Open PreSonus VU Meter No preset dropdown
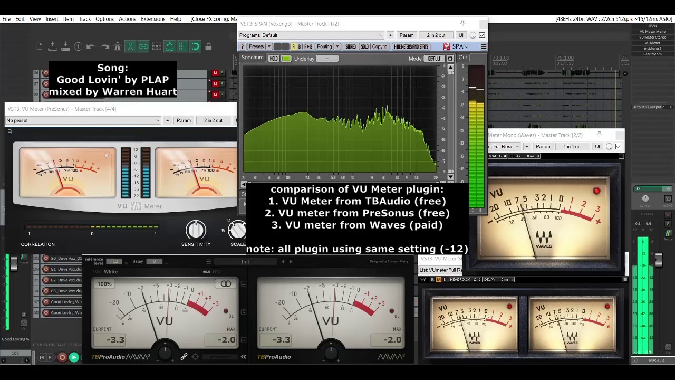The height and width of the screenshot is (380, 675). coord(83,120)
